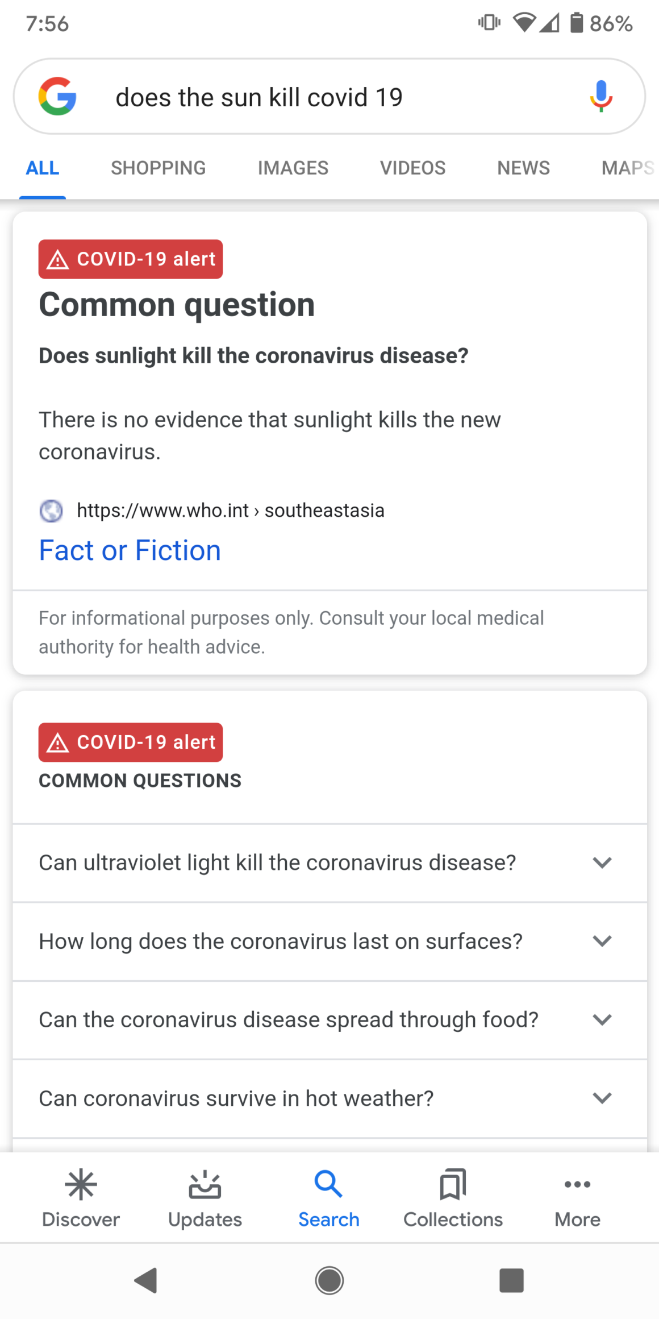Viewport: 659px width, 1319px height.
Task: Switch to the Shopping tab
Action: click(158, 168)
